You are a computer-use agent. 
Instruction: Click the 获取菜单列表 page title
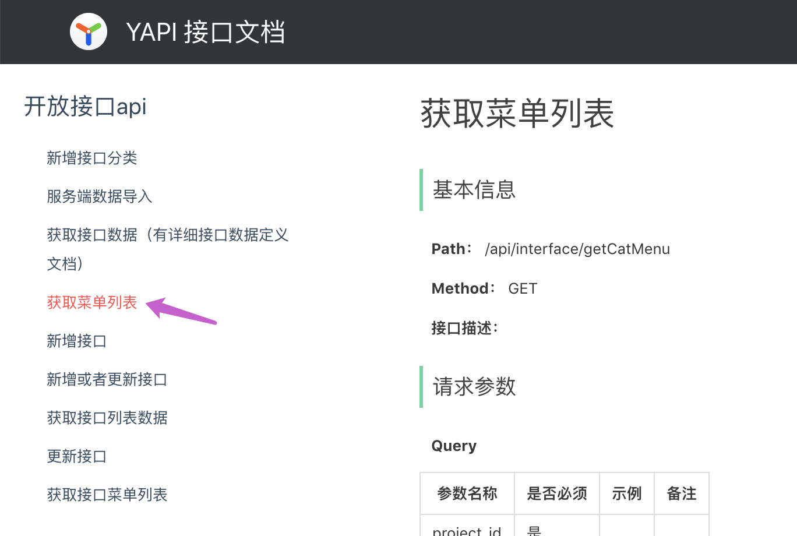(517, 115)
